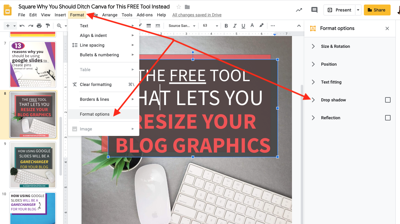
Task: Open the Help menu
Action: pyautogui.click(x=161, y=15)
